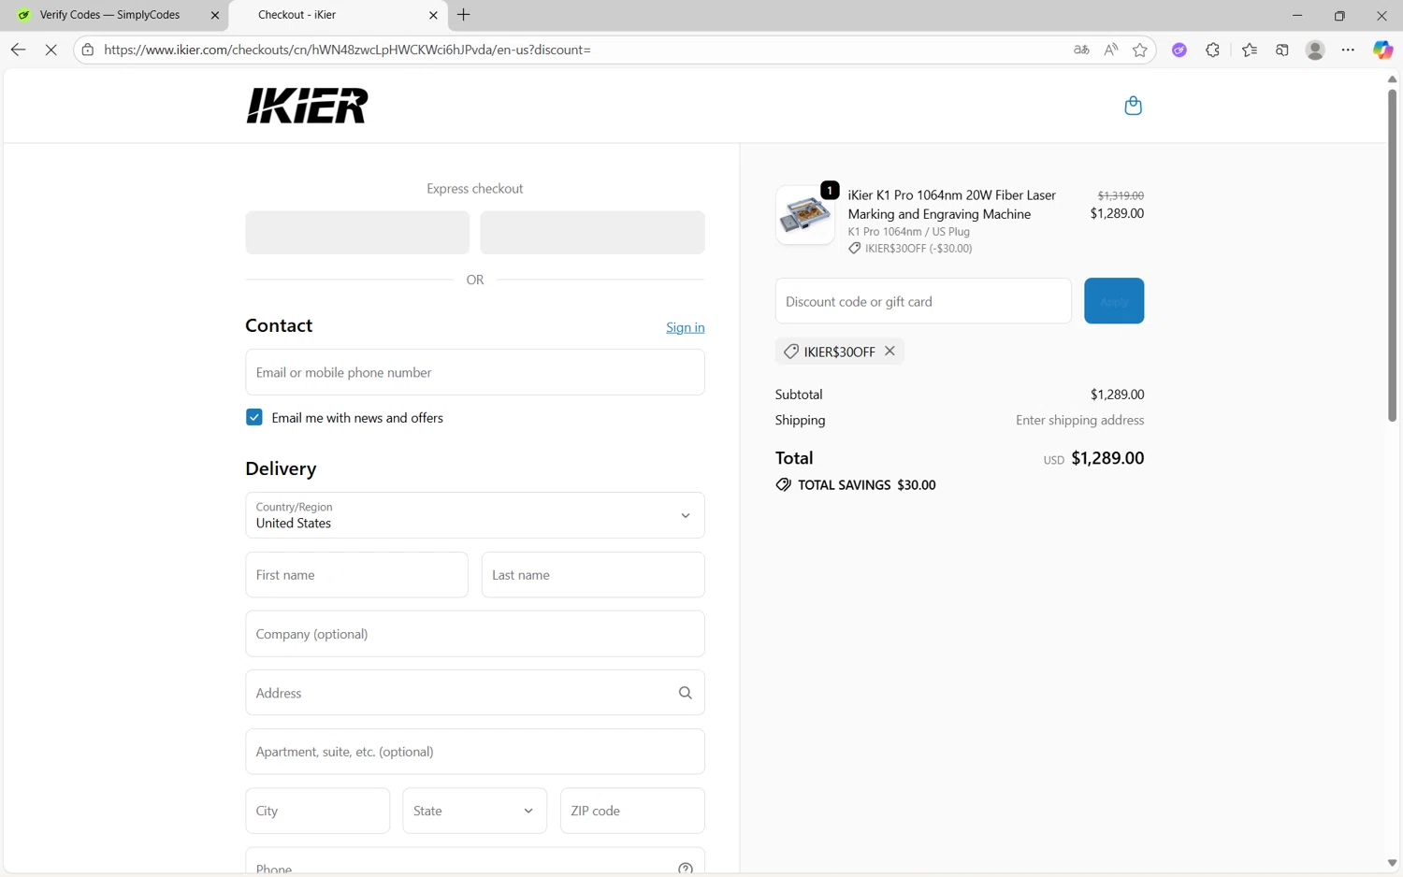Click the TOTAL SAVINGS $30.00 text
Viewport: 1403px width, 877px height.
866,484
